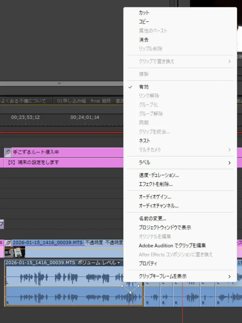Click the horizontal scrollbar grip handle

[59, 84]
